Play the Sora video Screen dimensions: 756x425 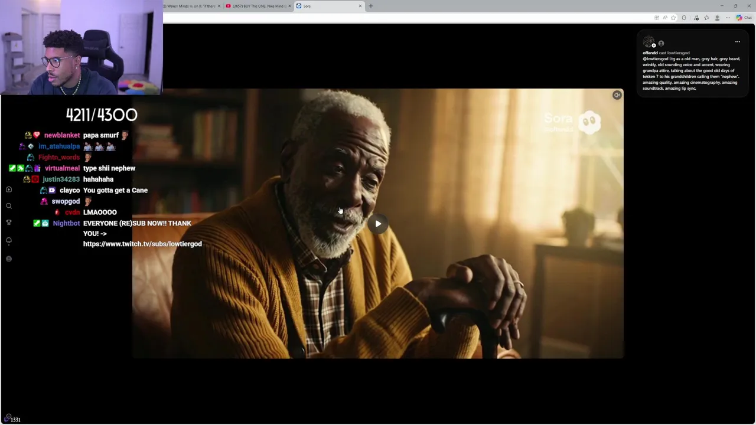pos(378,224)
